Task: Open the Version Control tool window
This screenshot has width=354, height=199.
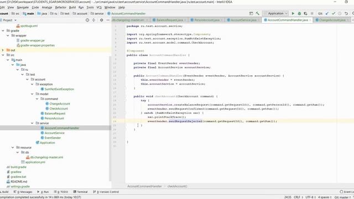Action: 106,192
